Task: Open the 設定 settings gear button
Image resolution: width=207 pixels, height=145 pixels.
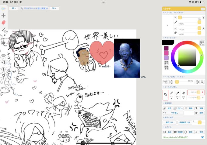Action: pyautogui.click(x=189, y=132)
